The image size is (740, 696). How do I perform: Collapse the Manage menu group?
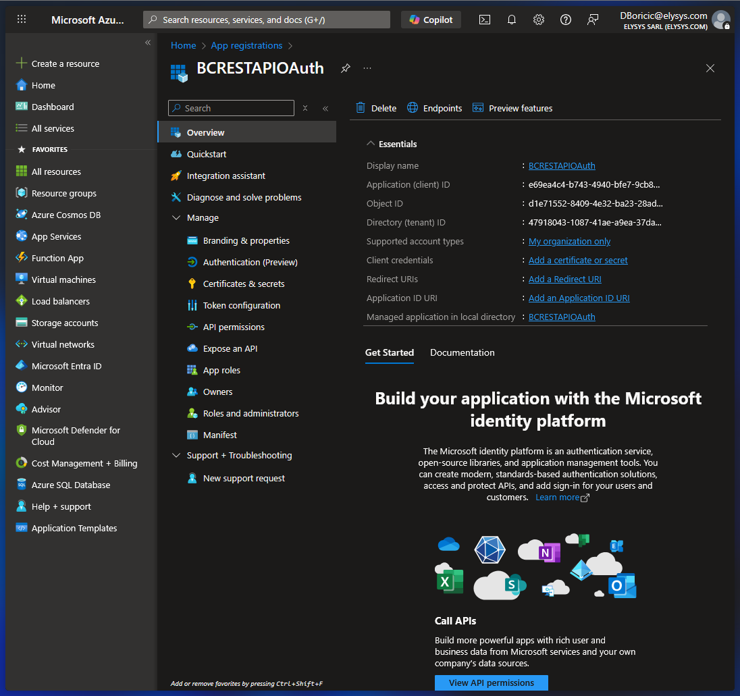coord(176,218)
